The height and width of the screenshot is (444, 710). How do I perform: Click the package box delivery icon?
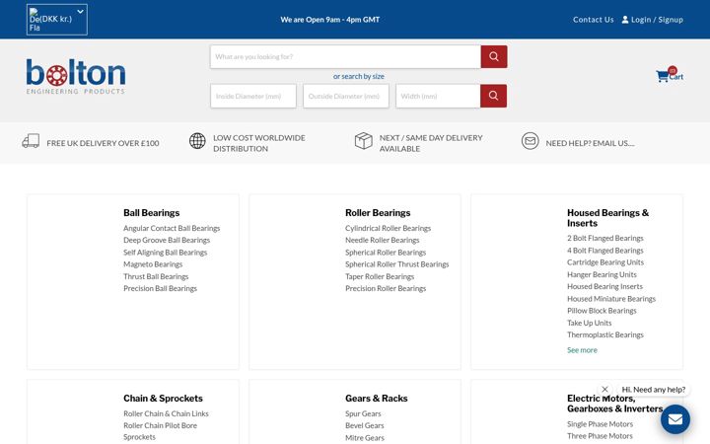click(x=364, y=141)
